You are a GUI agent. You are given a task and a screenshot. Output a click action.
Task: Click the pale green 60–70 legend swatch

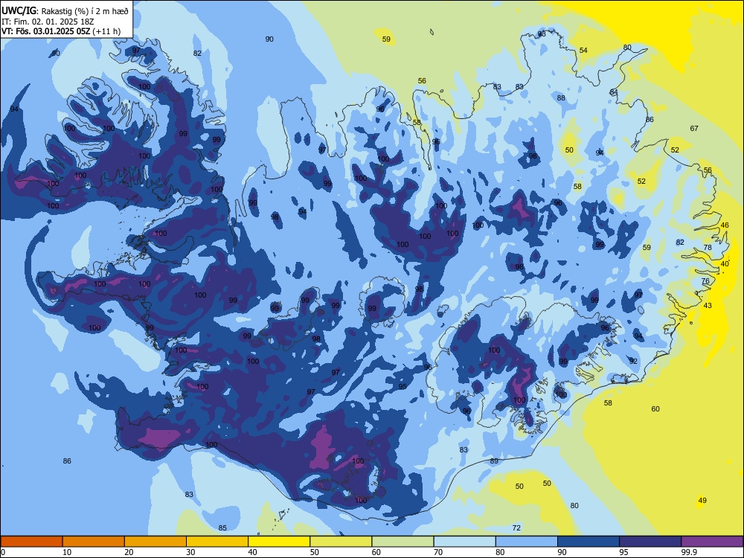pyautogui.click(x=403, y=542)
